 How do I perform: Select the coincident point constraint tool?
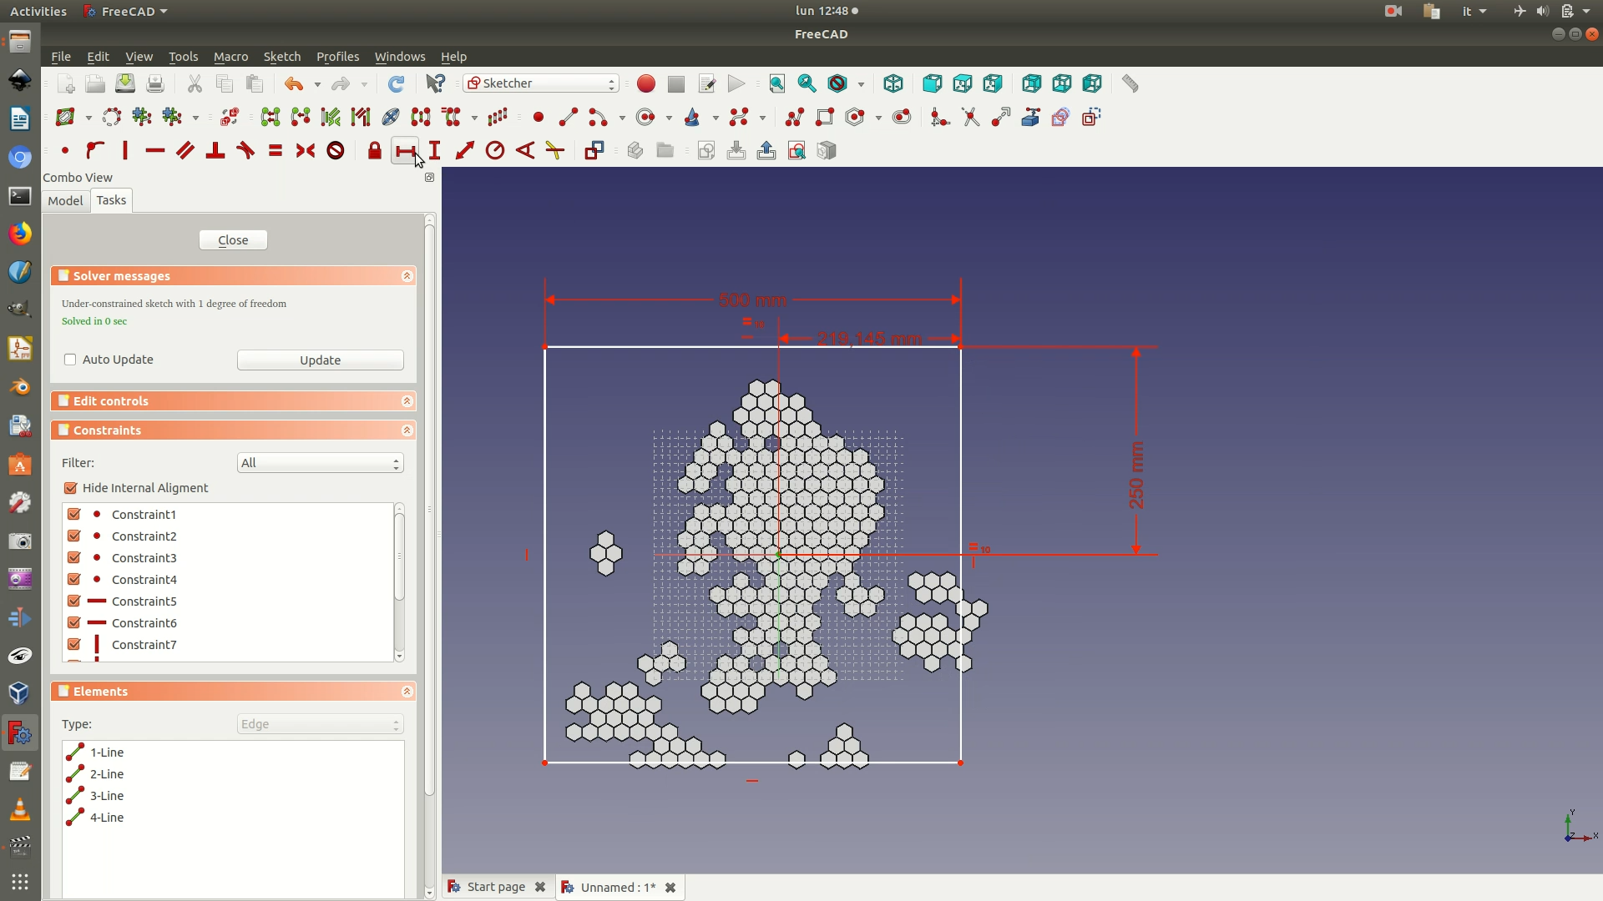pos(65,151)
